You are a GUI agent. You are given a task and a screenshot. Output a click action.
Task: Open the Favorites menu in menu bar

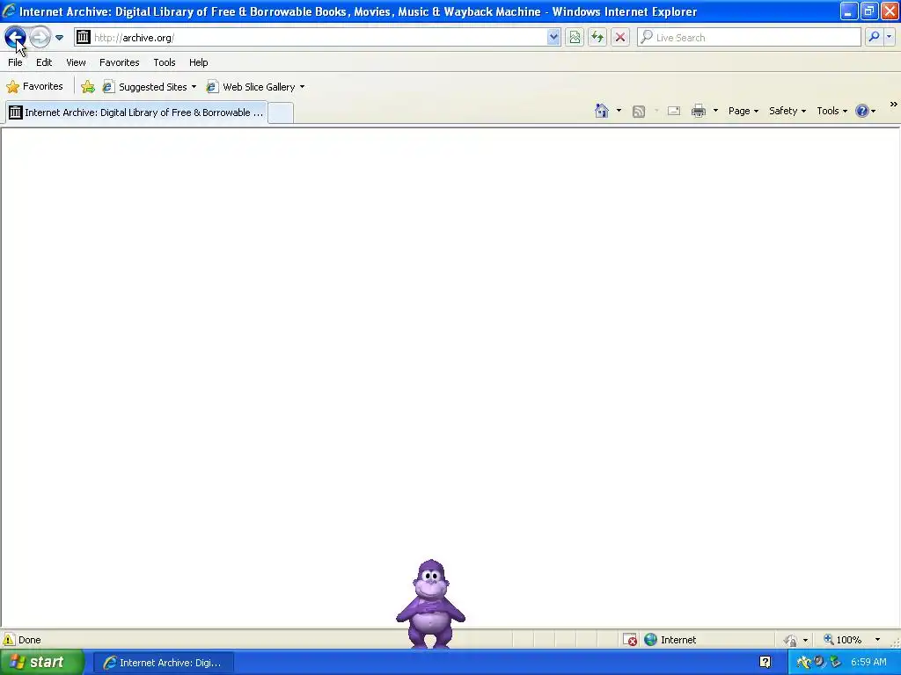coord(120,62)
